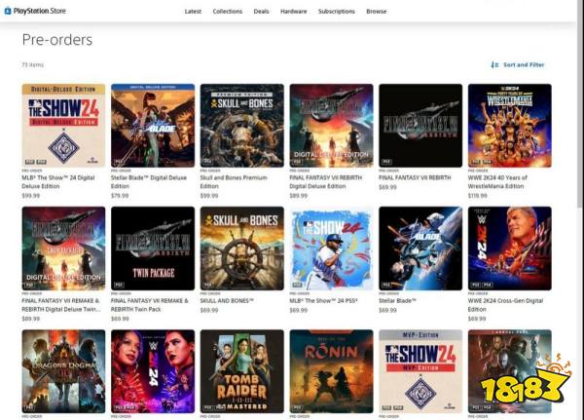Open Final Fantasy VII Rebirth Digital Deluxe cover

pyautogui.click(x=332, y=126)
